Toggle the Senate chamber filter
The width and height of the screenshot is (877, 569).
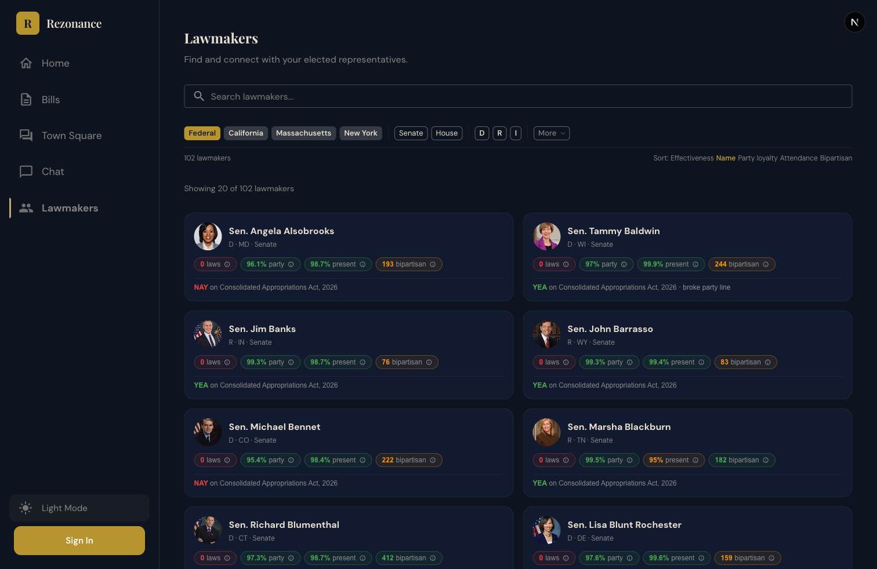411,133
